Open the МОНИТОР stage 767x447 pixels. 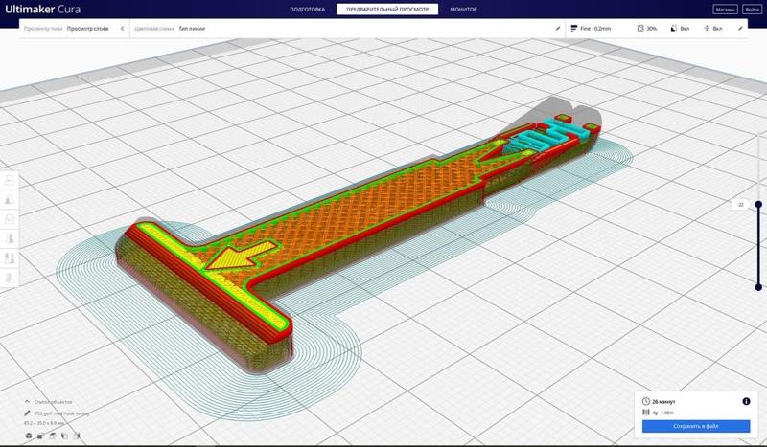tap(463, 10)
